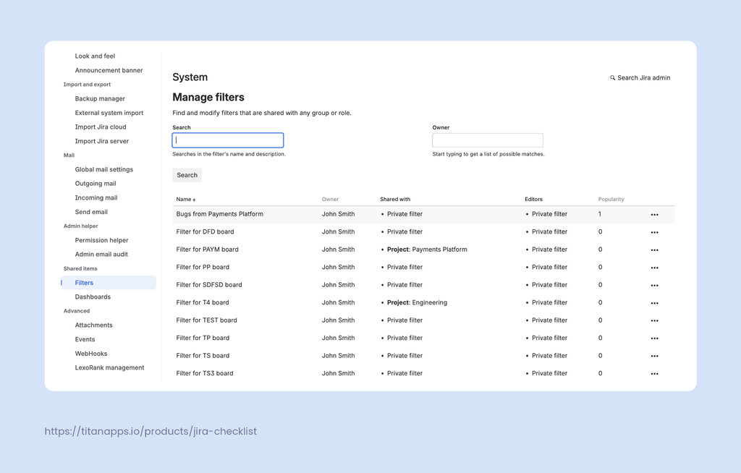
Task: Select Filters in the sidebar
Action: 109,283
